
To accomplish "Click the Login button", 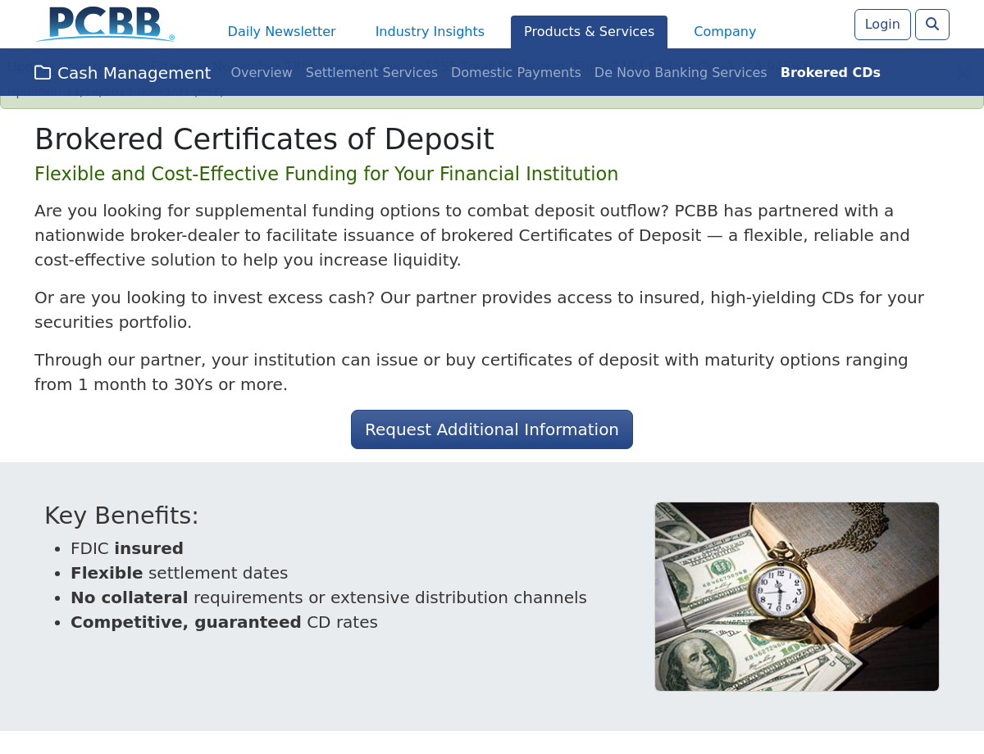I will (x=882, y=25).
